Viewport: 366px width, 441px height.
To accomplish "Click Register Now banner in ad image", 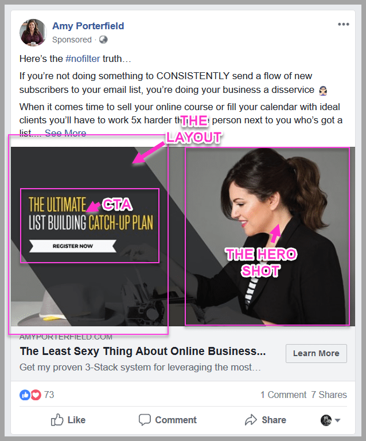I will [73, 246].
